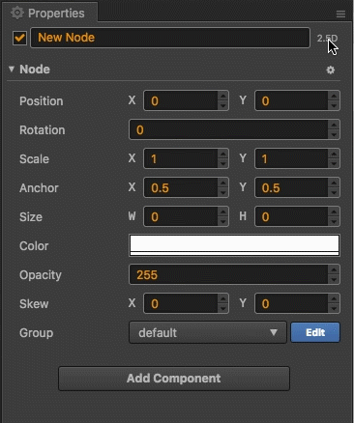
Task: Open the Properties panel hamburger menu
Action: pyautogui.click(x=340, y=14)
